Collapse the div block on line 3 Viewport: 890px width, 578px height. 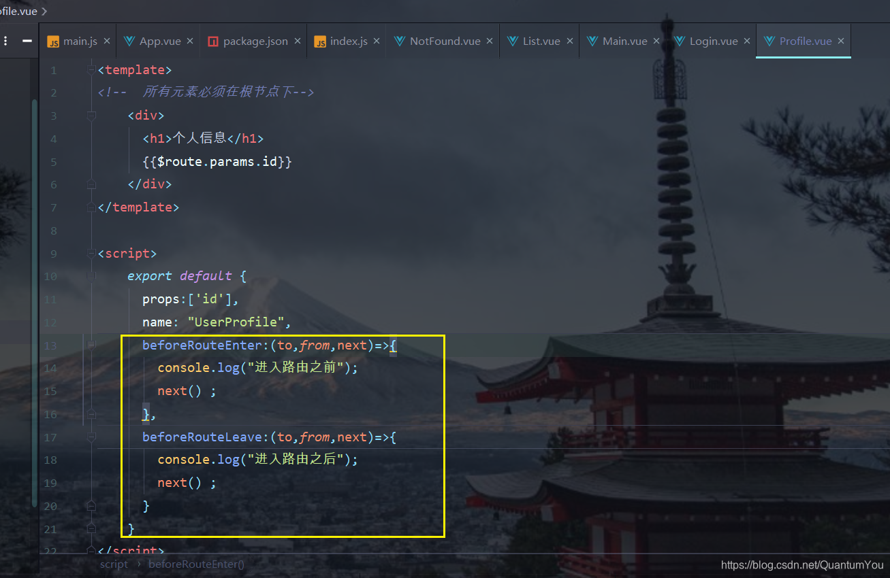click(91, 116)
